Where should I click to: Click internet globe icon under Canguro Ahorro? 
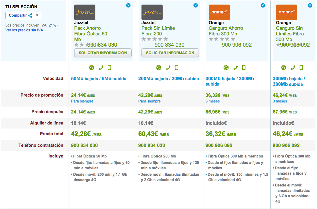[x=226, y=68]
